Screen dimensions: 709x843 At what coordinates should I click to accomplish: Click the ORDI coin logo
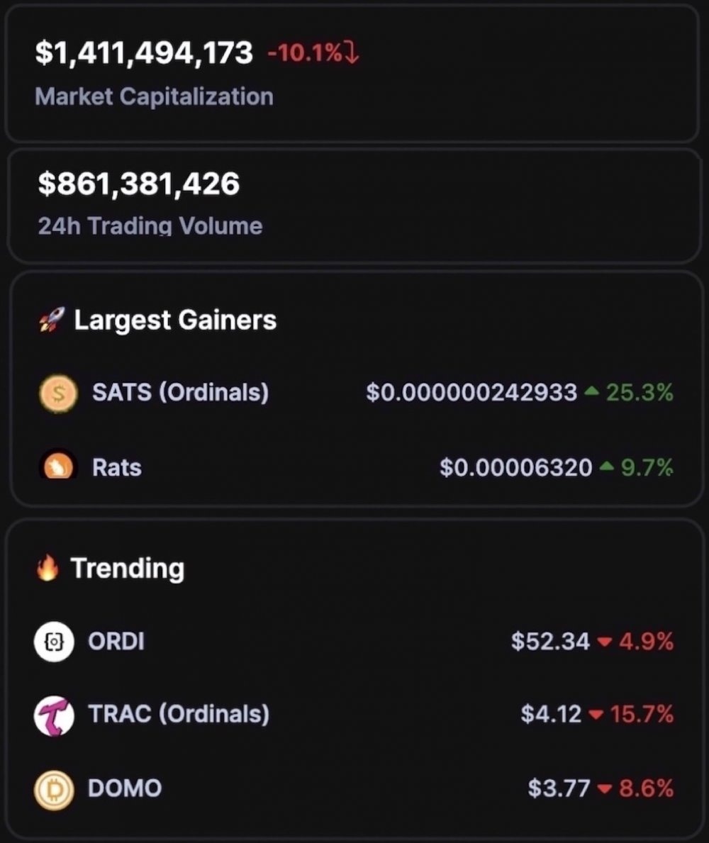coord(54,642)
